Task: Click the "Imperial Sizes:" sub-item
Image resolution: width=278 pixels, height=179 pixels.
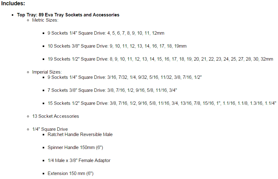Action: pyautogui.click(x=47, y=72)
